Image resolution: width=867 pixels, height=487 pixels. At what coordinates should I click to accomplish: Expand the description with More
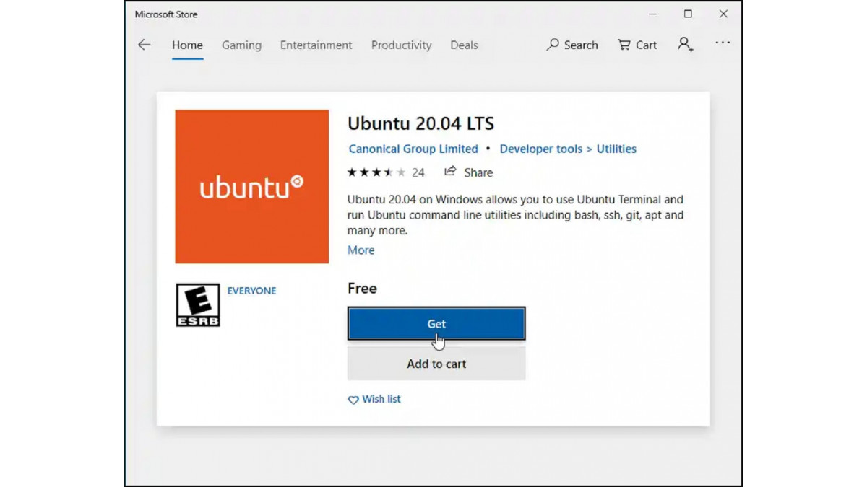click(x=361, y=250)
